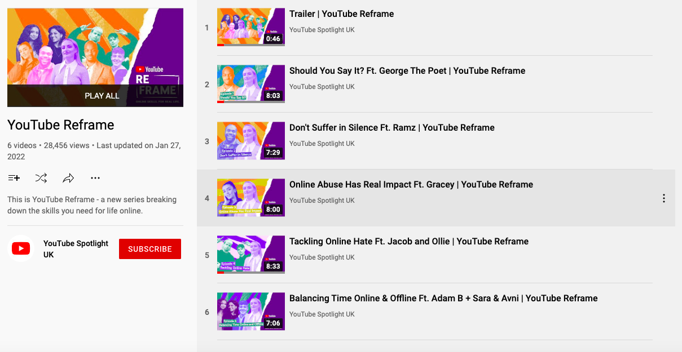Screen dimensions: 682x352
Task: Open Online Abuse Has Real Impact Ft. Gracey
Action: coord(411,185)
